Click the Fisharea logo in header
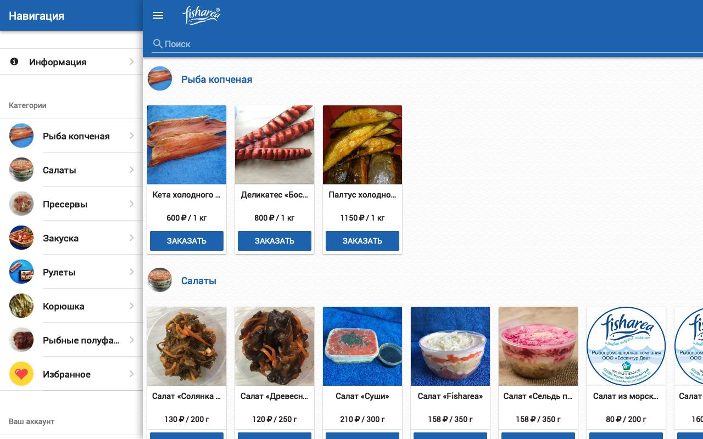 [x=201, y=16]
